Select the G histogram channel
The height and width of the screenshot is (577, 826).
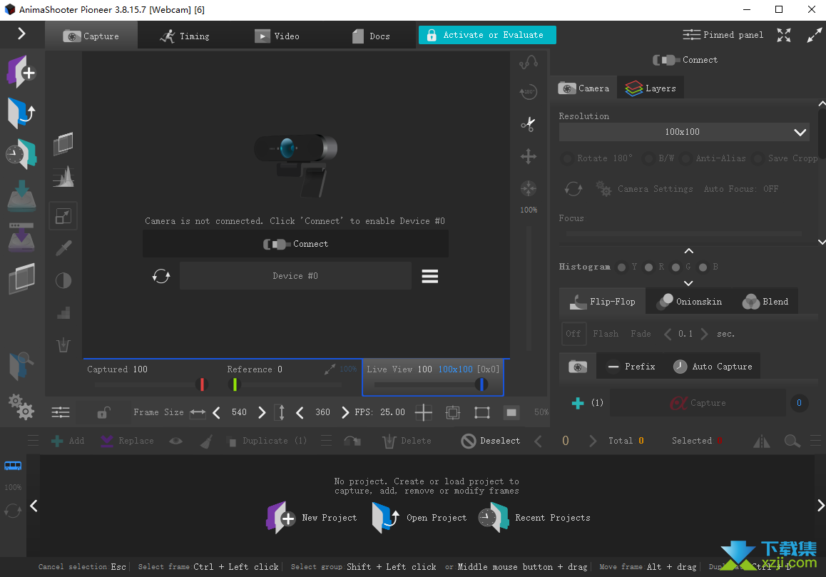click(x=676, y=267)
